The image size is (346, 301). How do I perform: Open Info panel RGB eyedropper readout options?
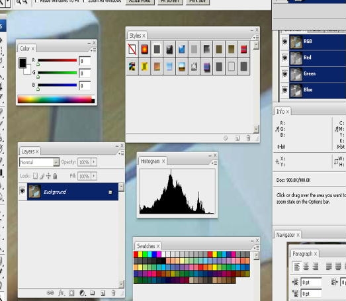[x=277, y=129]
